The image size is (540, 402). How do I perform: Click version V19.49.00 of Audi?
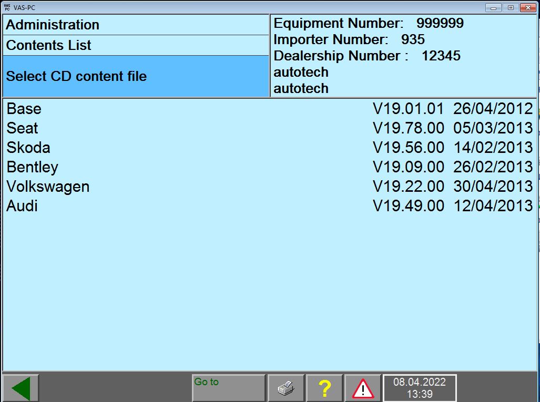[x=409, y=206]
